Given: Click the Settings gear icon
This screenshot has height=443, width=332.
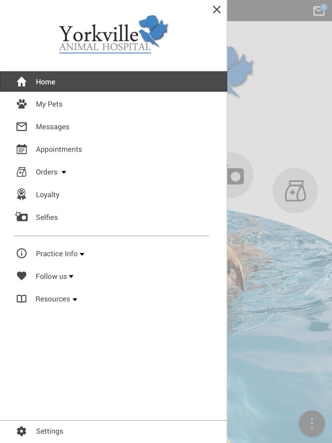Looking at the screenshot, I should pyautogui.click(x=22, y=431).
